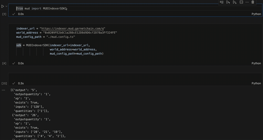263x140 pixels.
Task: Click the output line "'output': '5',"
Action: pyautogui.click(x=24, y=90)
